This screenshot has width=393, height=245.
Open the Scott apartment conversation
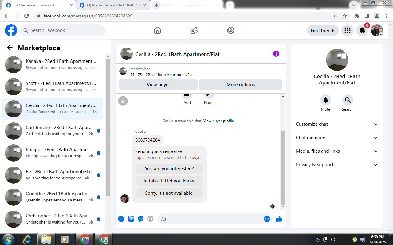pos(53,87)
